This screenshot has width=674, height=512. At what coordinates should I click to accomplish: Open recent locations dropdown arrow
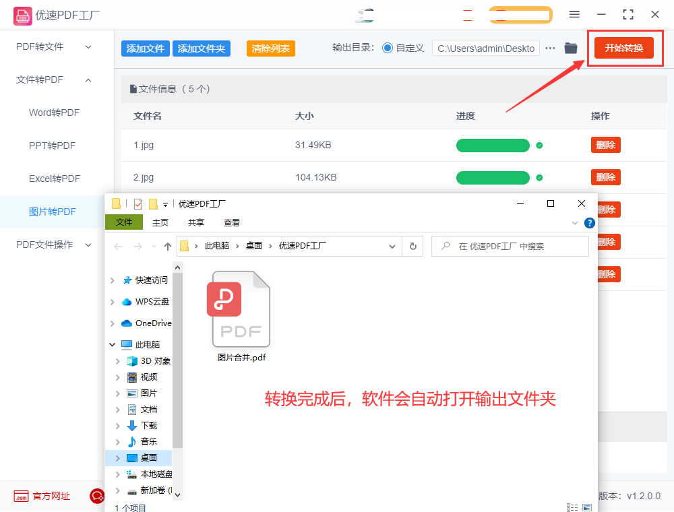coord(154,247)
